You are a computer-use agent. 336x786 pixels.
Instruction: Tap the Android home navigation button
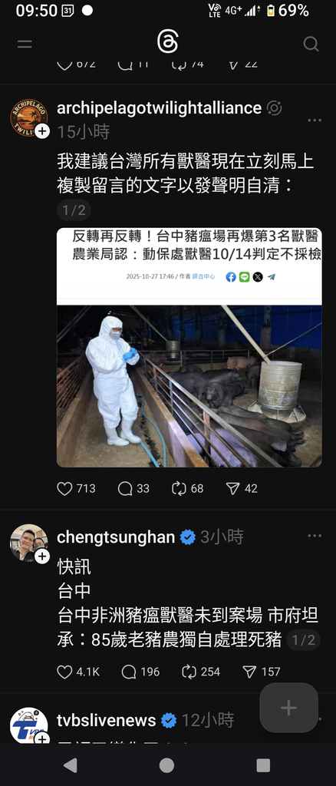[x=166, y=765]
